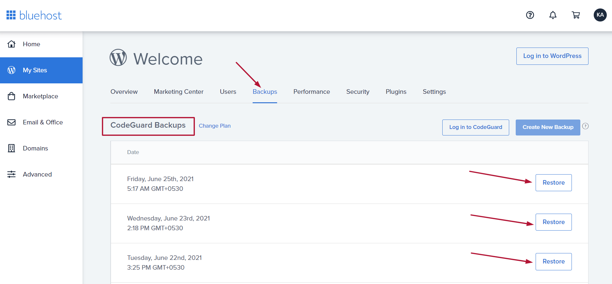The image size is (612, 284).
Task: Click the Create New Backup button
Action: pyautogui.click(x=547, y=127)
